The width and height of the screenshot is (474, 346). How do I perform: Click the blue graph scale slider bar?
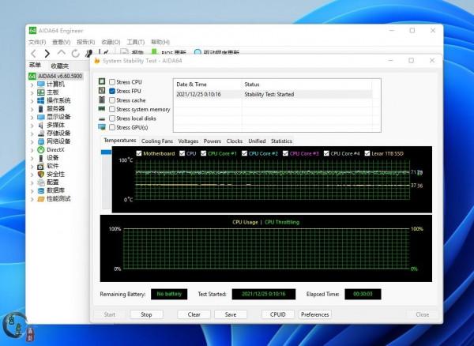pyautogui.click(x=106, y=152)
